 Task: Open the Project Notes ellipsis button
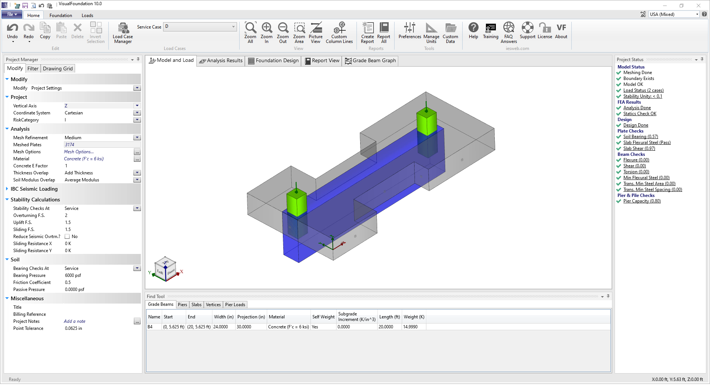tap(137, 321)
